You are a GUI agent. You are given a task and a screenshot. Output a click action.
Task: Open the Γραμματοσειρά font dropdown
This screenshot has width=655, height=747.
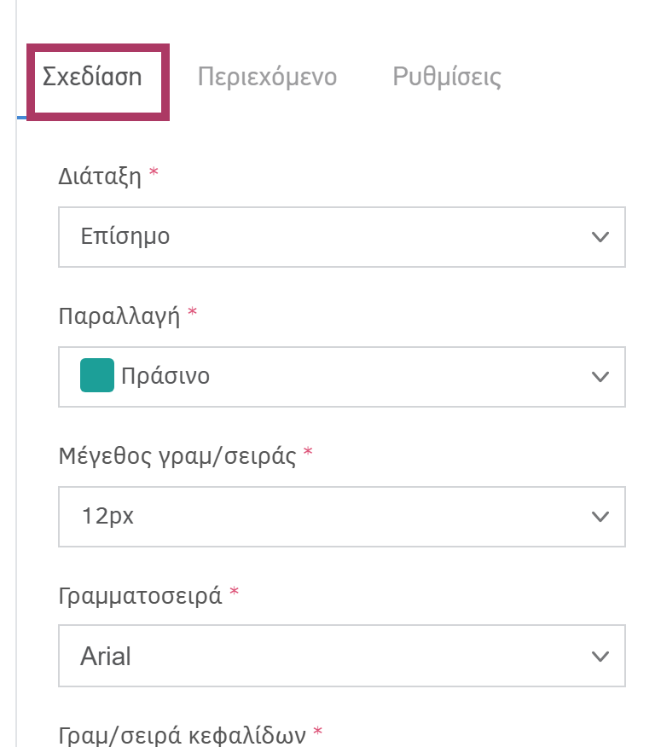coord(341,656)
